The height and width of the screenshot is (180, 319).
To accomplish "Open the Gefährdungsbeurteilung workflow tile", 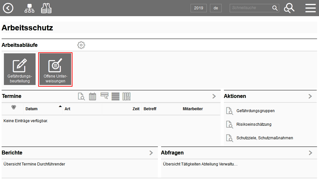I will click(20, 69).
